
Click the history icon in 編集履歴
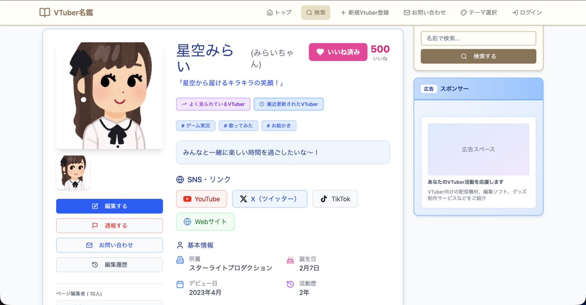(x=95, y=264)
